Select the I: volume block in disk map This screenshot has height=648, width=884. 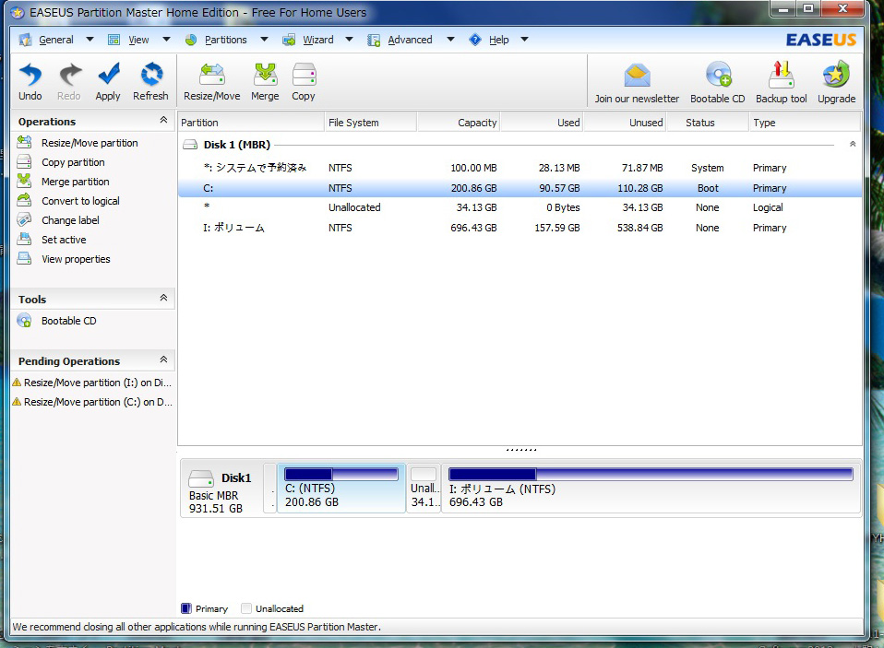tap(651, 489)
